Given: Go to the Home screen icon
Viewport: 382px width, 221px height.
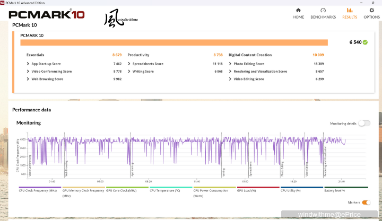Looking at the screenshot, I should click(298, 10).
